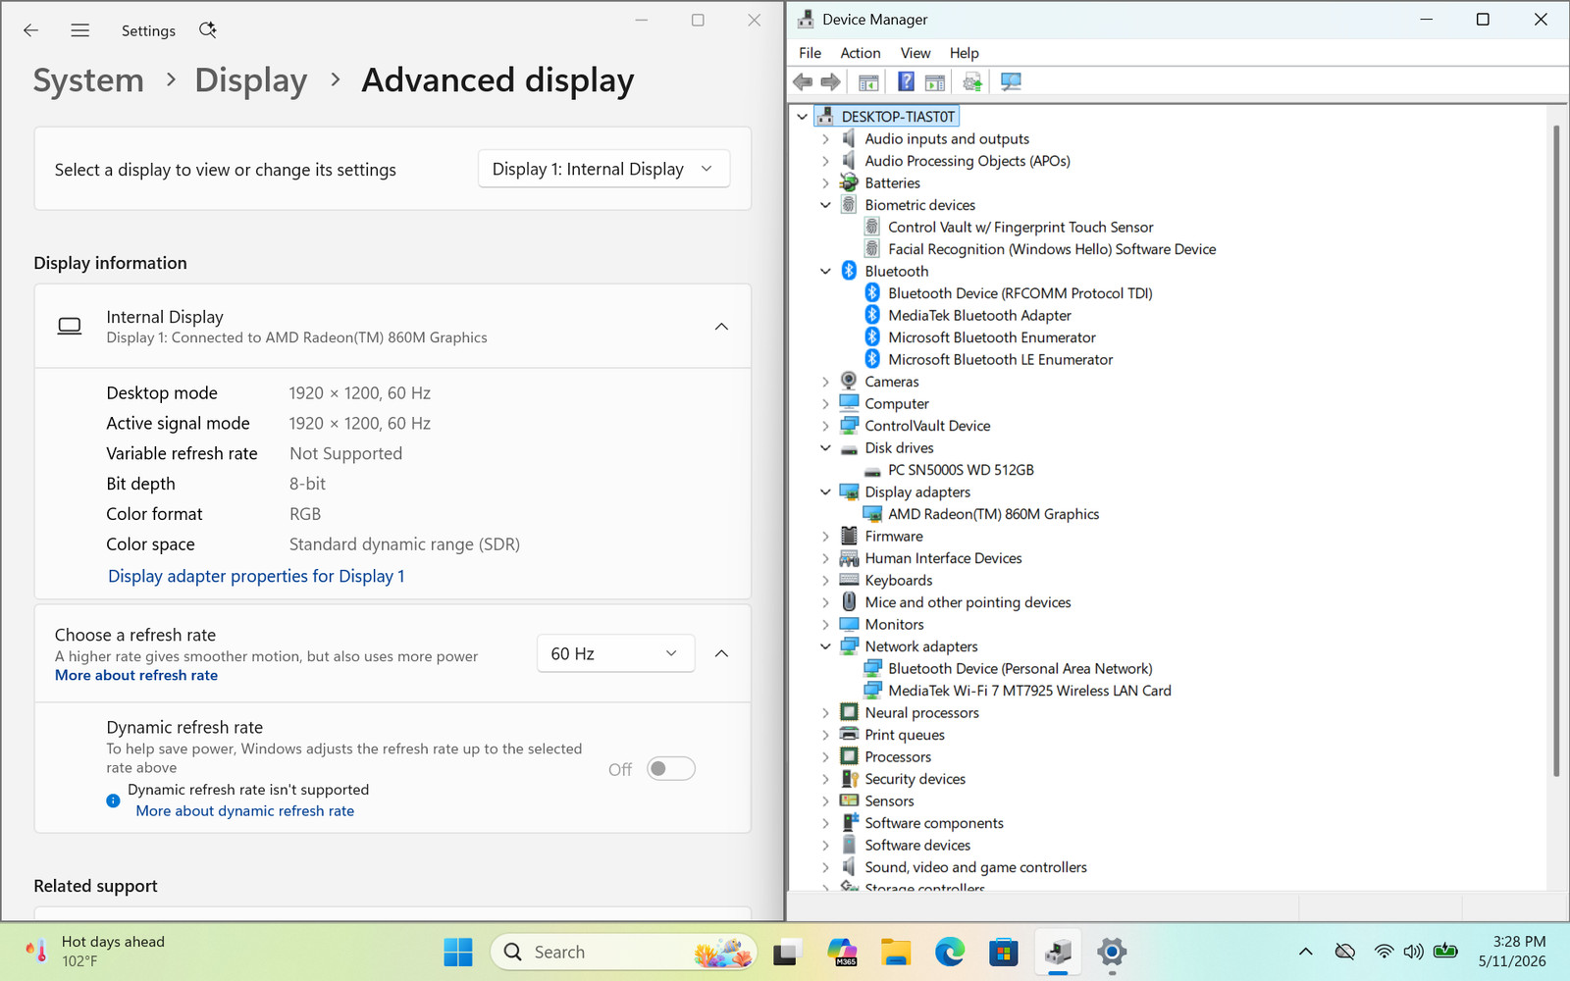Open Help menu in Device Manager
The image size is (1570, 981).
(965, 53)
